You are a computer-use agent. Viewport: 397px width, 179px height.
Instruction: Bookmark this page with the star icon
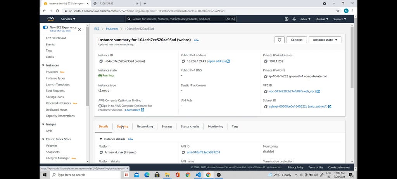(338, 11)
